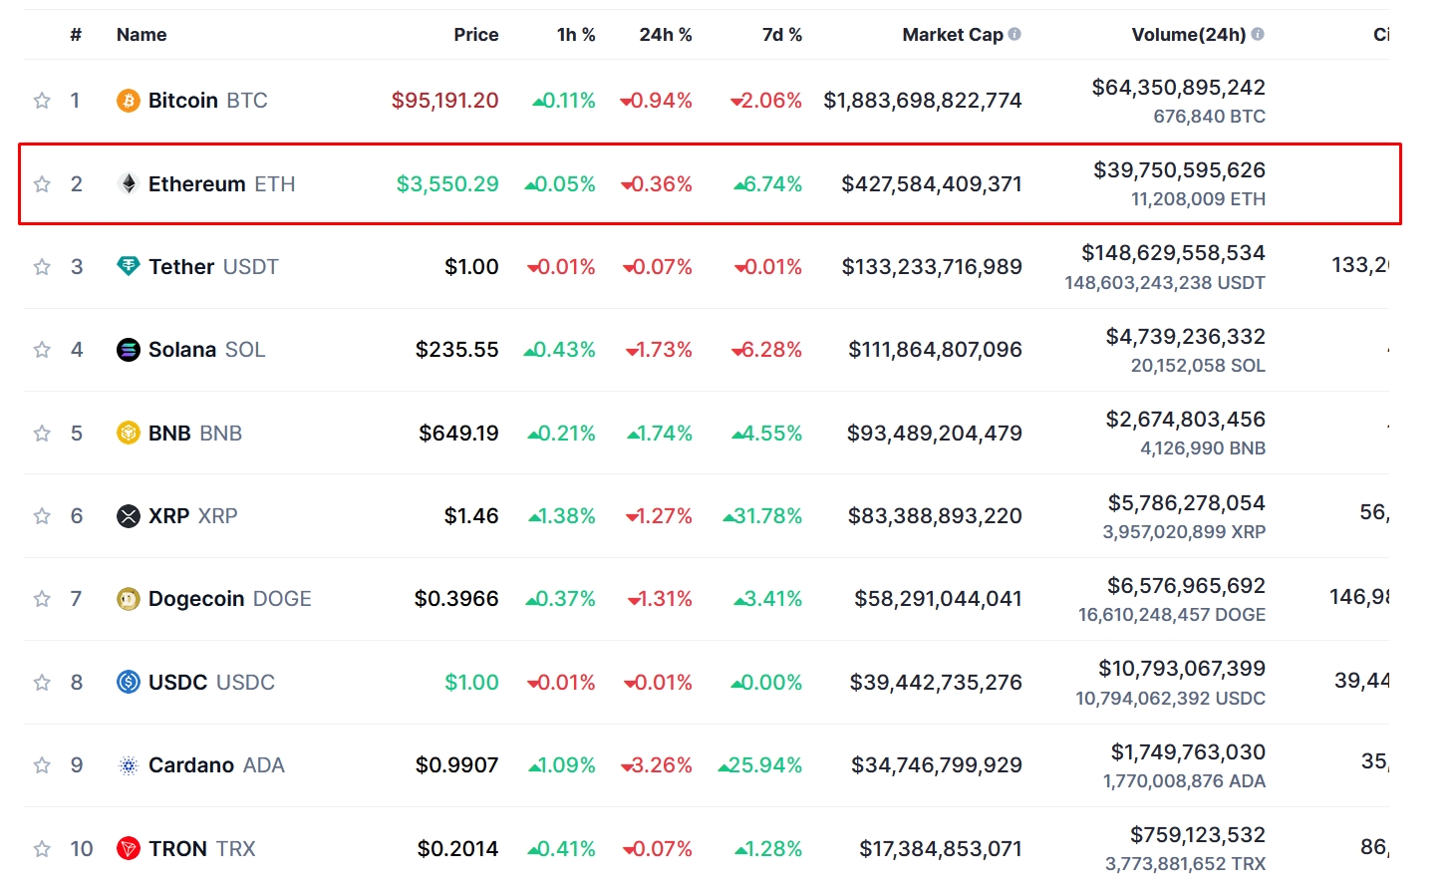Click the Solana SOL logo icon
The image size is (1448, 889).
pyautogui.click(x=128, y=349)
